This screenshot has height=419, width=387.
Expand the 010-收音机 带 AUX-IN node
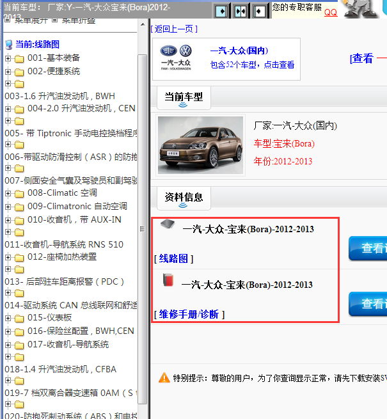(x=8, y=220)
